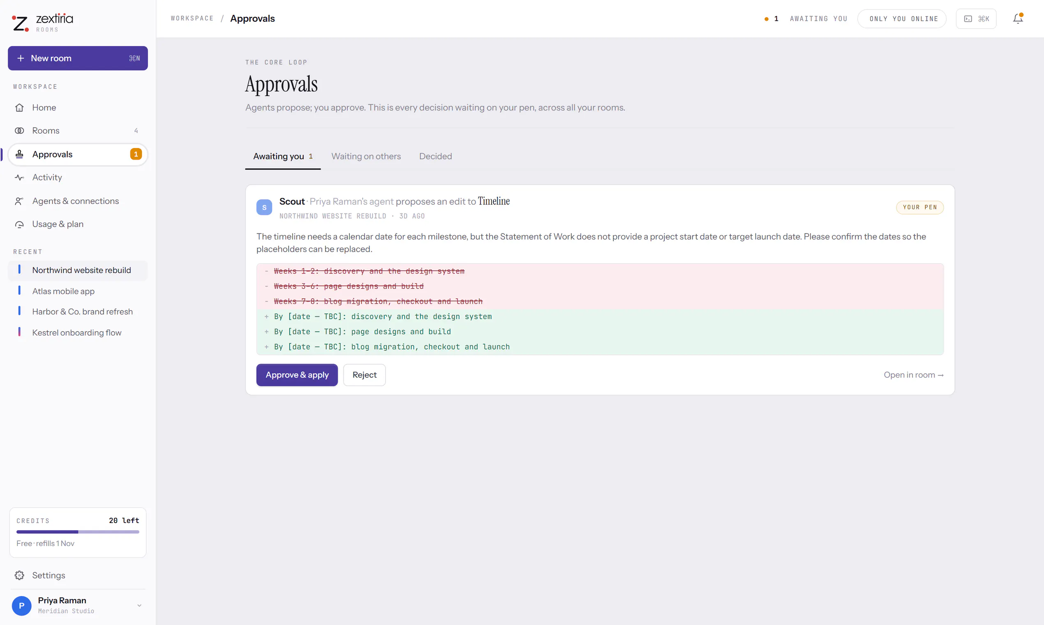The image size is (1044, 625).
Task: Switch to the Decided tab
Action: click(x=435, y=156)
